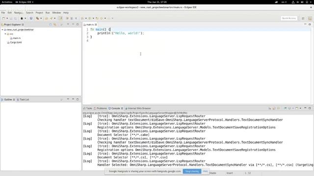Switch to the Task List tab
The height and width of the screenshot is (176, 314).
point(23,99)
